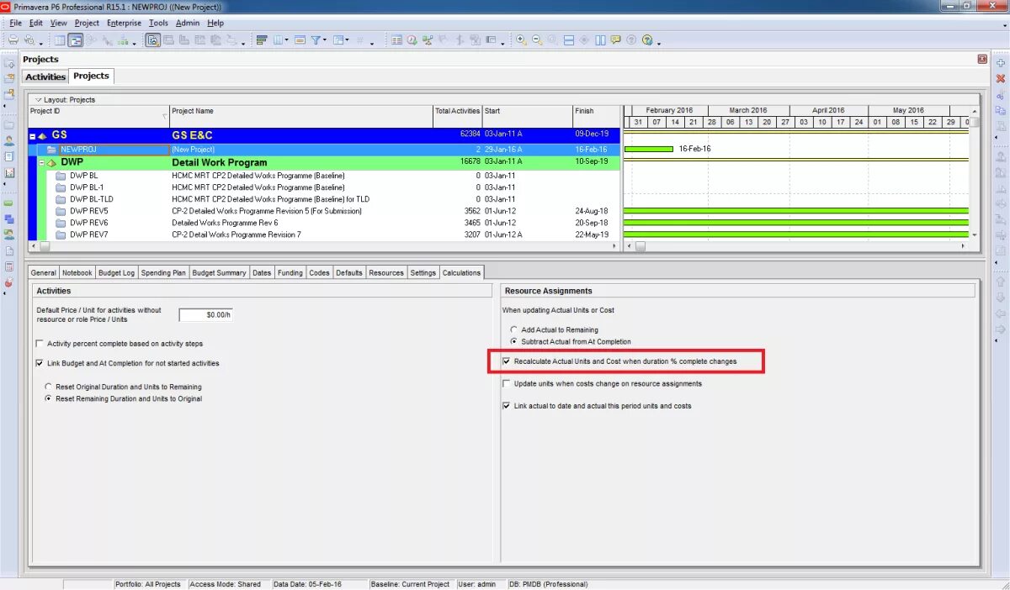This screenshot has height=590, width=1010.
Task: Collapse the GS E&C project group
Action: point(33,135)
